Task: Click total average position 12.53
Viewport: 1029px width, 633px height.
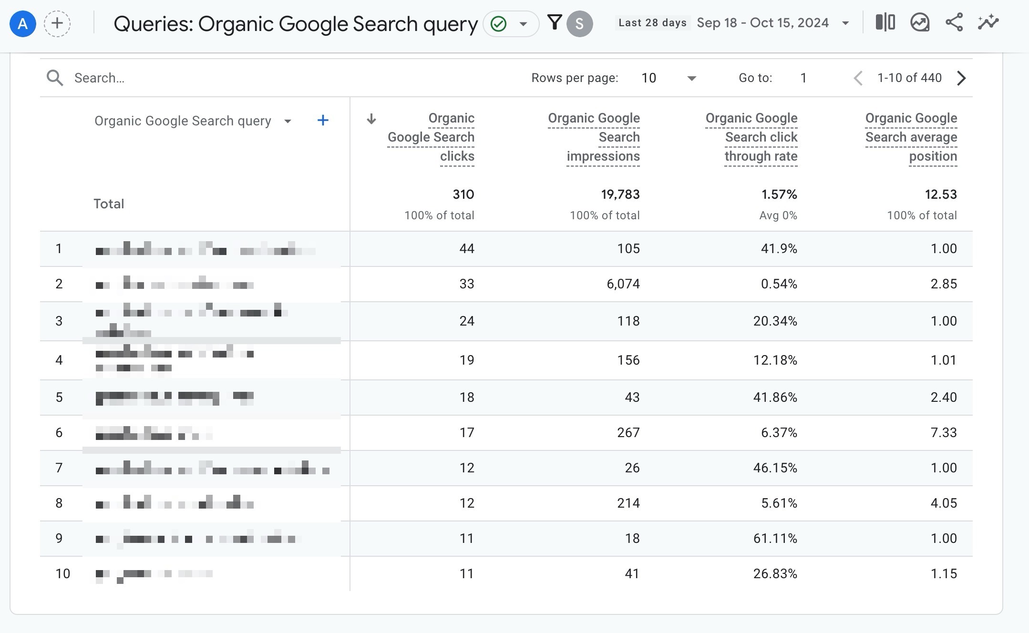Action: [941, 194]
